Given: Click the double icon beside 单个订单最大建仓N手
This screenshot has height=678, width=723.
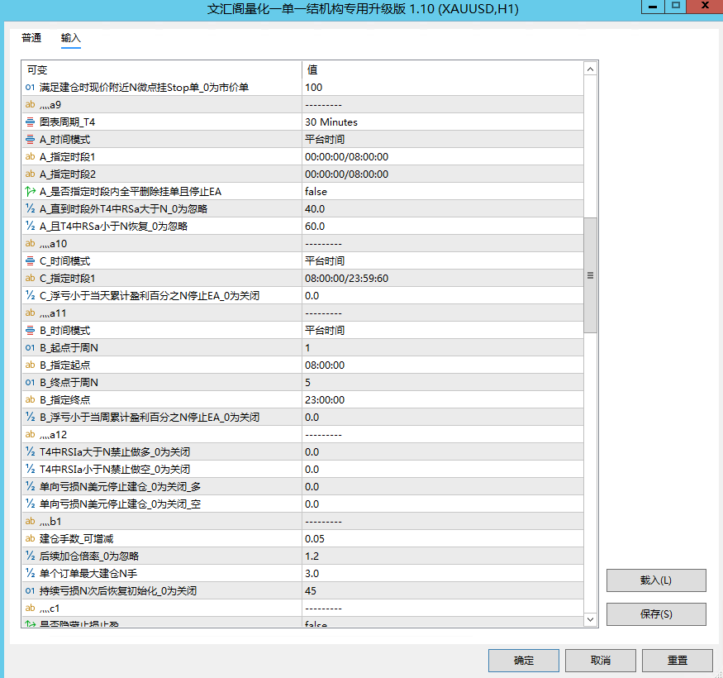Looking at the screenshot, I should [x=30, y=573].
